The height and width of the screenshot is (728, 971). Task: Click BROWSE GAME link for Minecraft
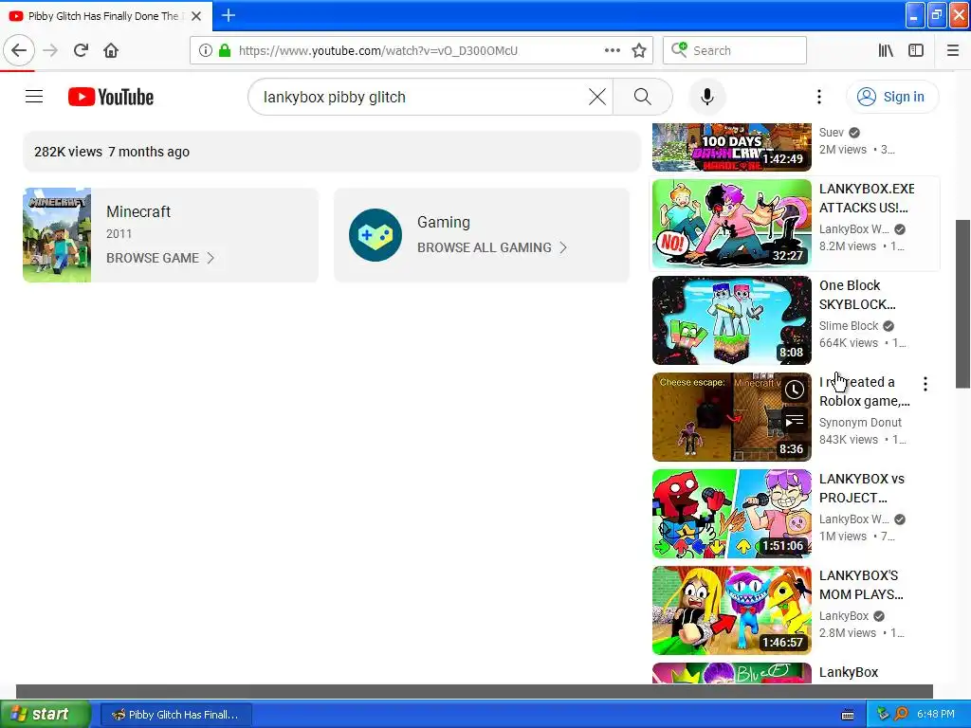point(153,258)
